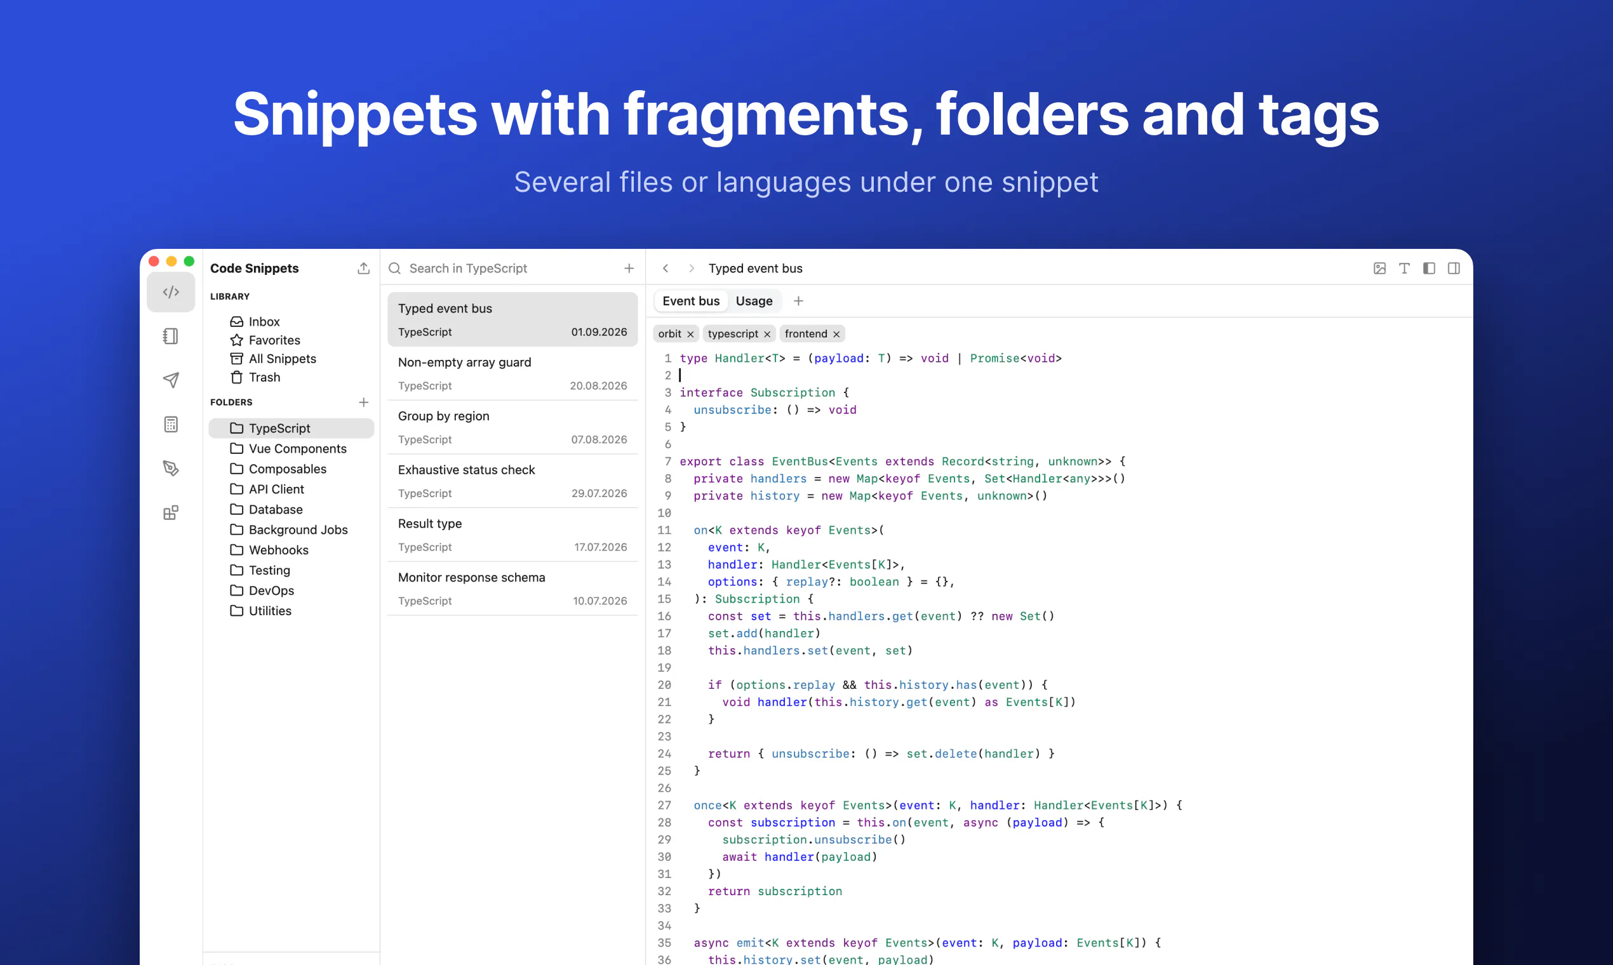Remove the orbit tag
This screenshot has width=1613, height=965.
coord(691,334)
